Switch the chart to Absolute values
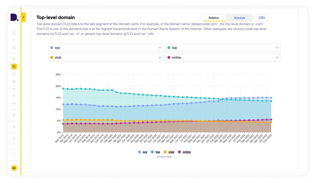This screenshot has width=315, height=183. pos(239,18)
